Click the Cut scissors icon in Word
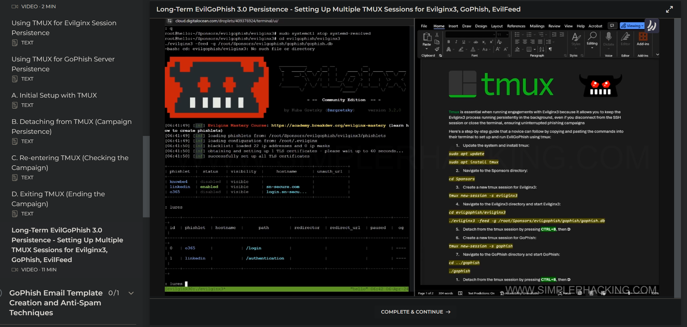 437,35
